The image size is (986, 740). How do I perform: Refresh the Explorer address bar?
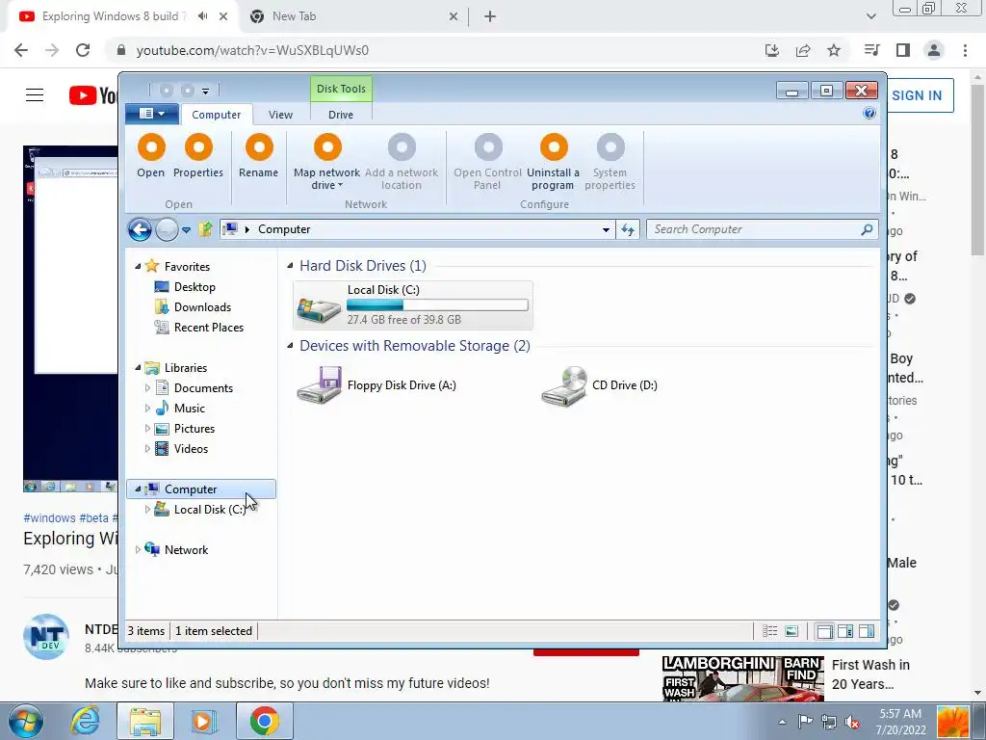tap(628, 229)
